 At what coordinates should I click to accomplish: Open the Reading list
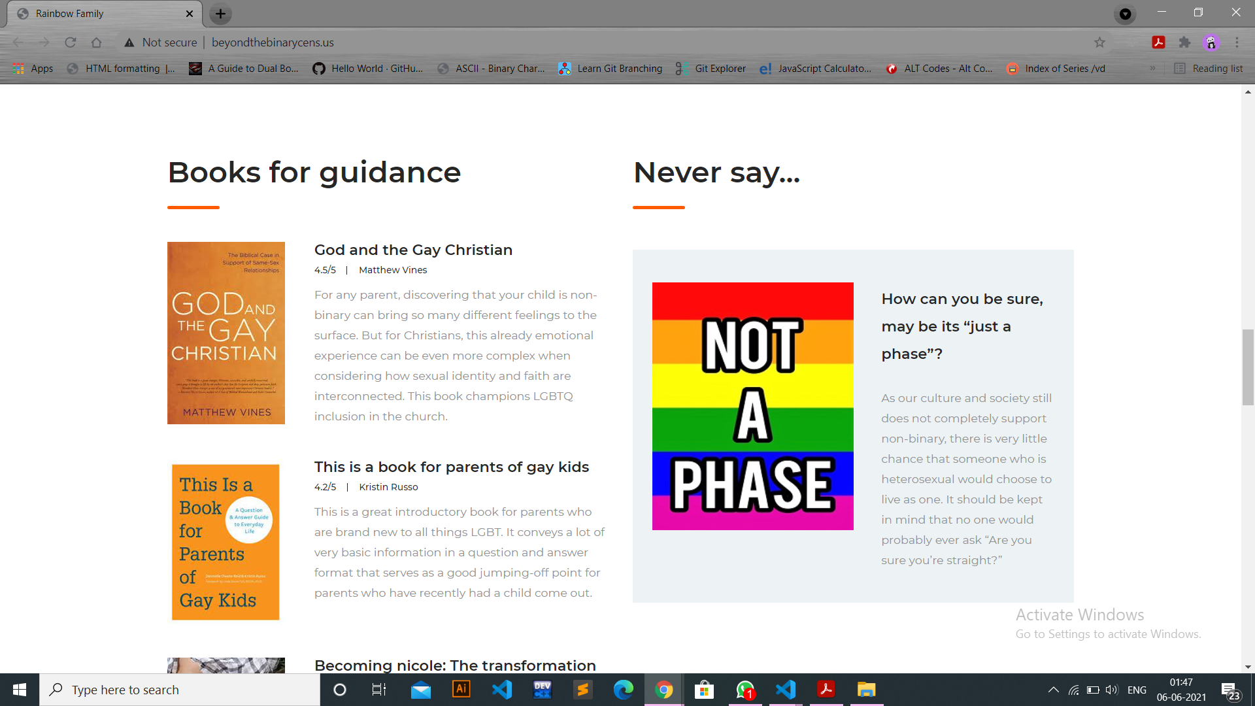[x=1209, y=68]
